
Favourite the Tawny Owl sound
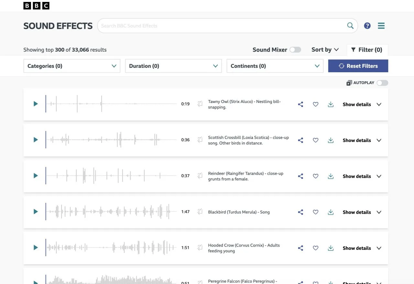click(x=316, y=104)
